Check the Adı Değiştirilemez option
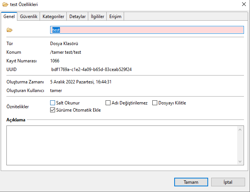 [108, 103]
